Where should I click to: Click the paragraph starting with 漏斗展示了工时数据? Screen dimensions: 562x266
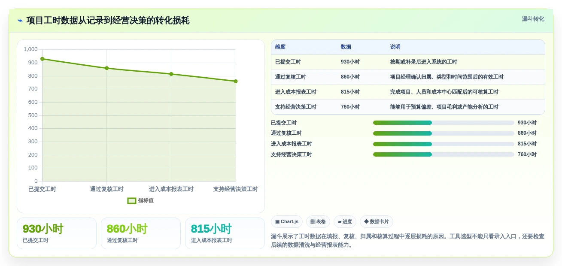tap(407, 241)
